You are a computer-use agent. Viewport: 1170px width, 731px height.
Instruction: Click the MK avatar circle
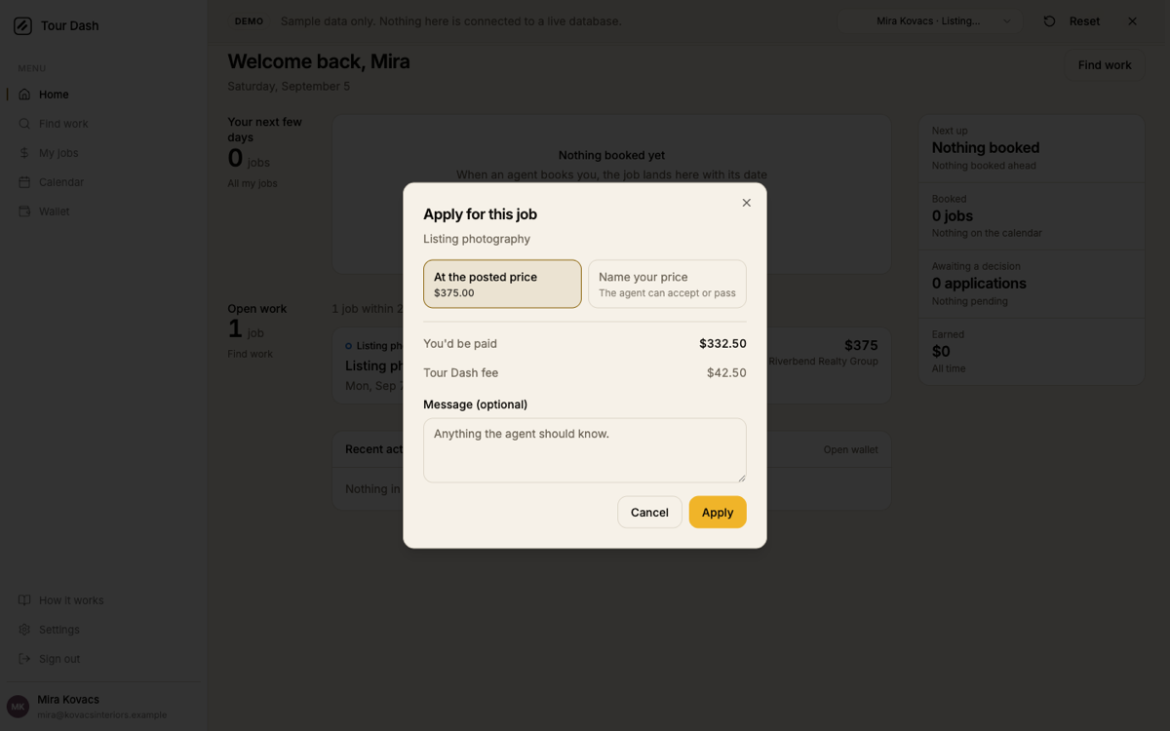coord(18,707)
